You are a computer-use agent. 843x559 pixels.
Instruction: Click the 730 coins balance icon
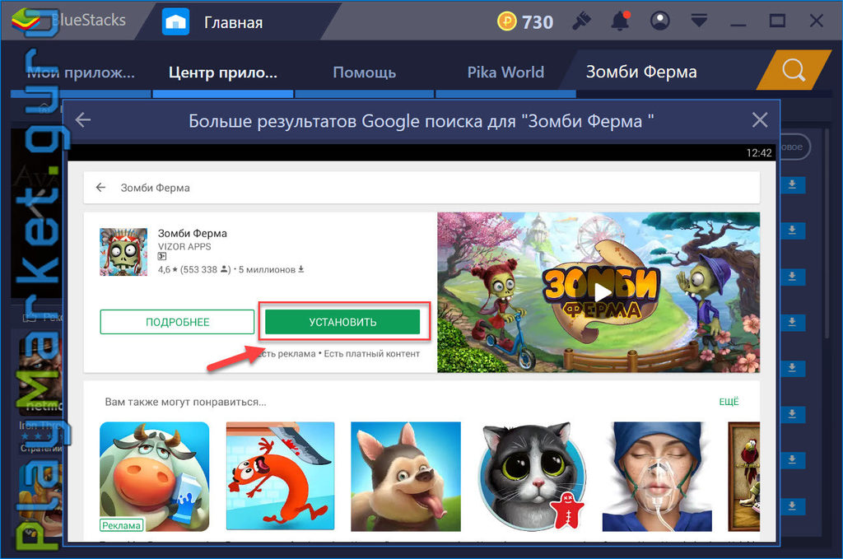pos(506,21)
